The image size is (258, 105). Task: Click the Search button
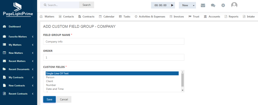point(87,5)
